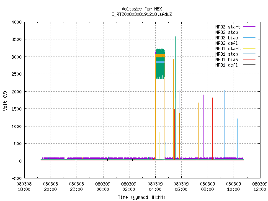Click the 'Time (yymmdd HH:MM)' x-axis title
The height and width of the screenshot is (201, 268).
pos(142,197)
